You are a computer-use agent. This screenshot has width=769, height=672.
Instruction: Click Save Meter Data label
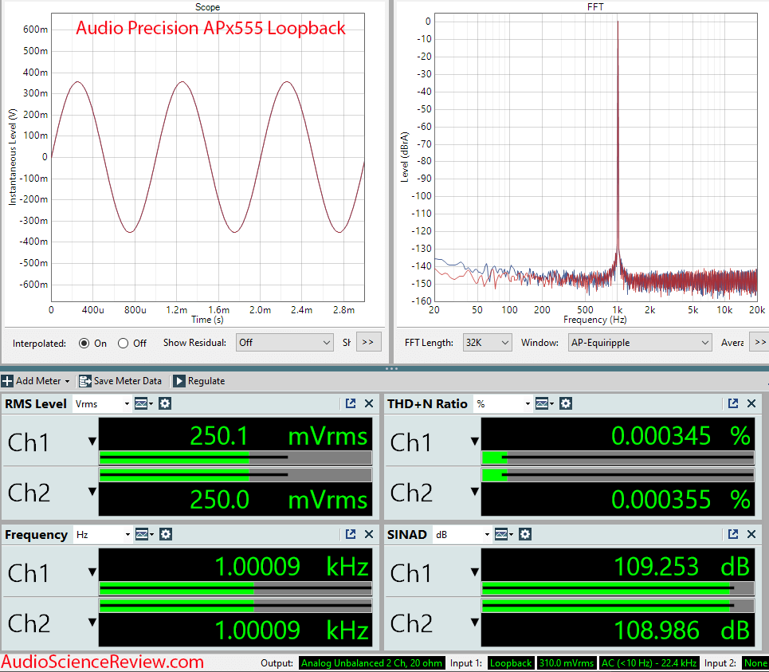click(128, 380)
